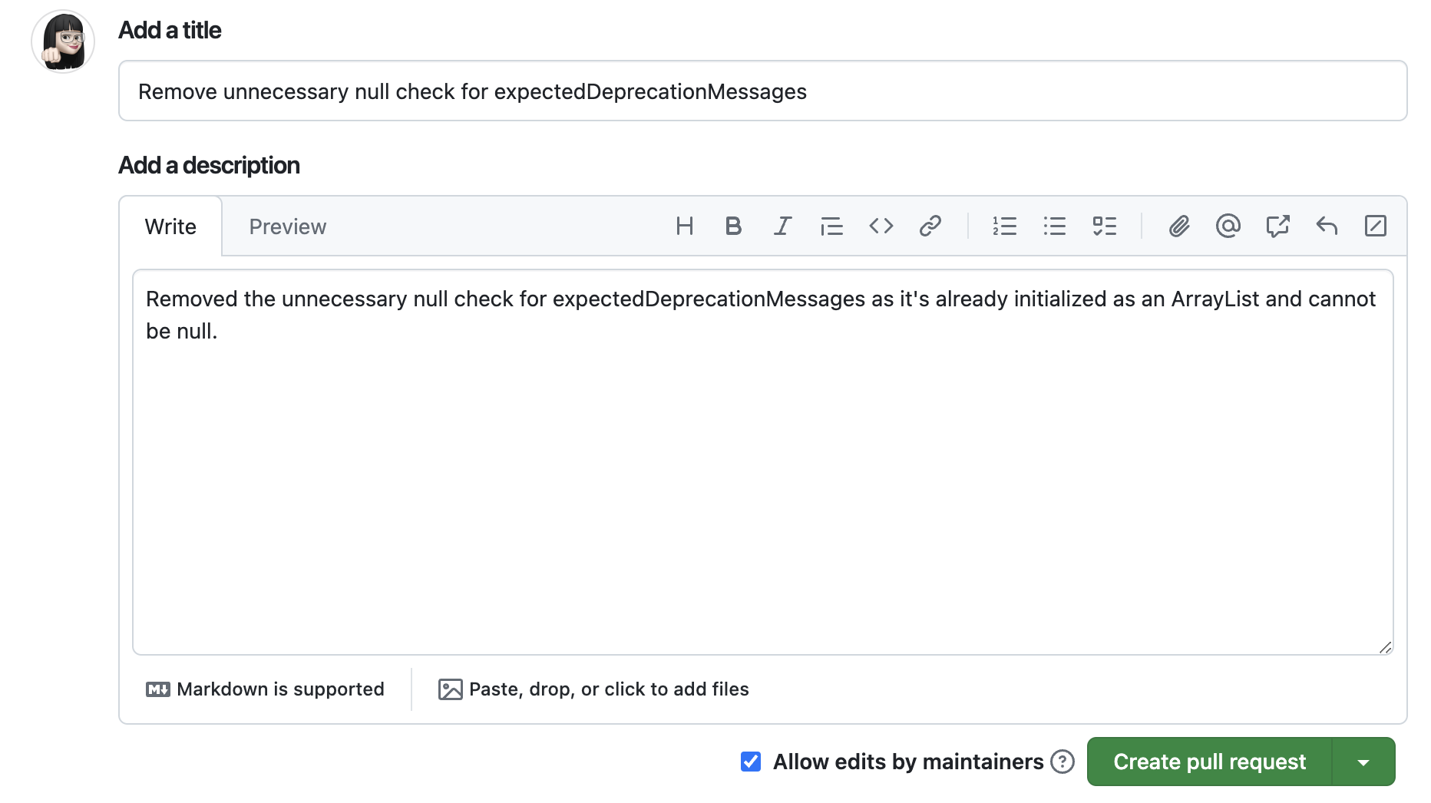Switch to the Write tab
The height and width of the screenshot is (803, 1431).
tap(170, 226)
